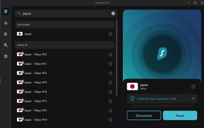Select Japan under Locations
This screenshot has height=128, width=204.
point(65,34)
